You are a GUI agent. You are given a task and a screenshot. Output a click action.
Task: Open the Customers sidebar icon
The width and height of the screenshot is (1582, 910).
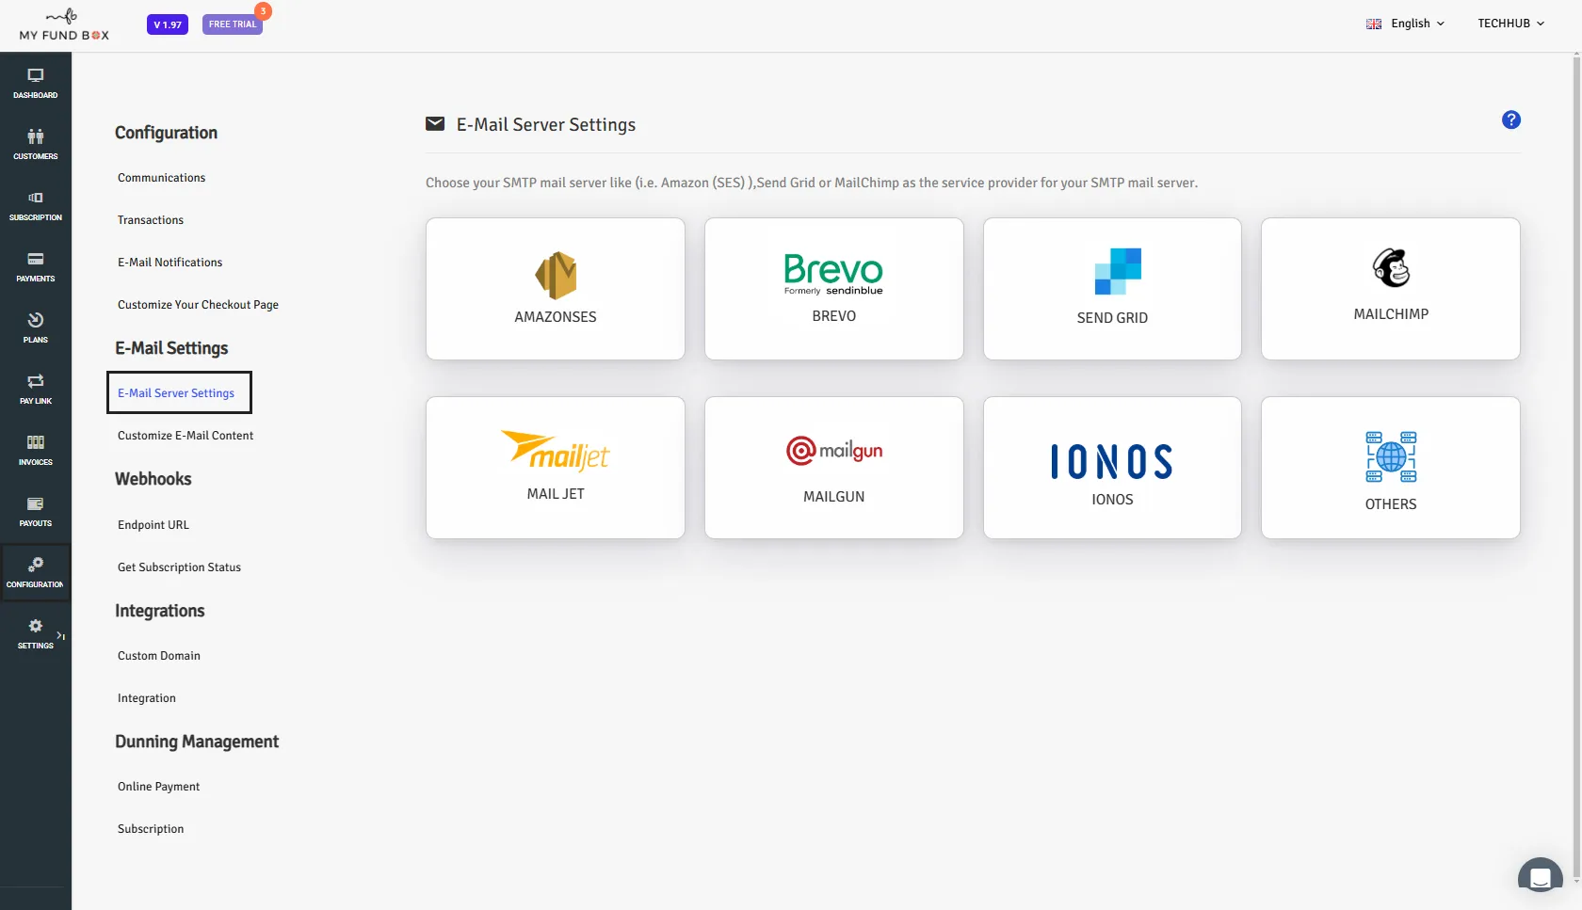point(35,145)
